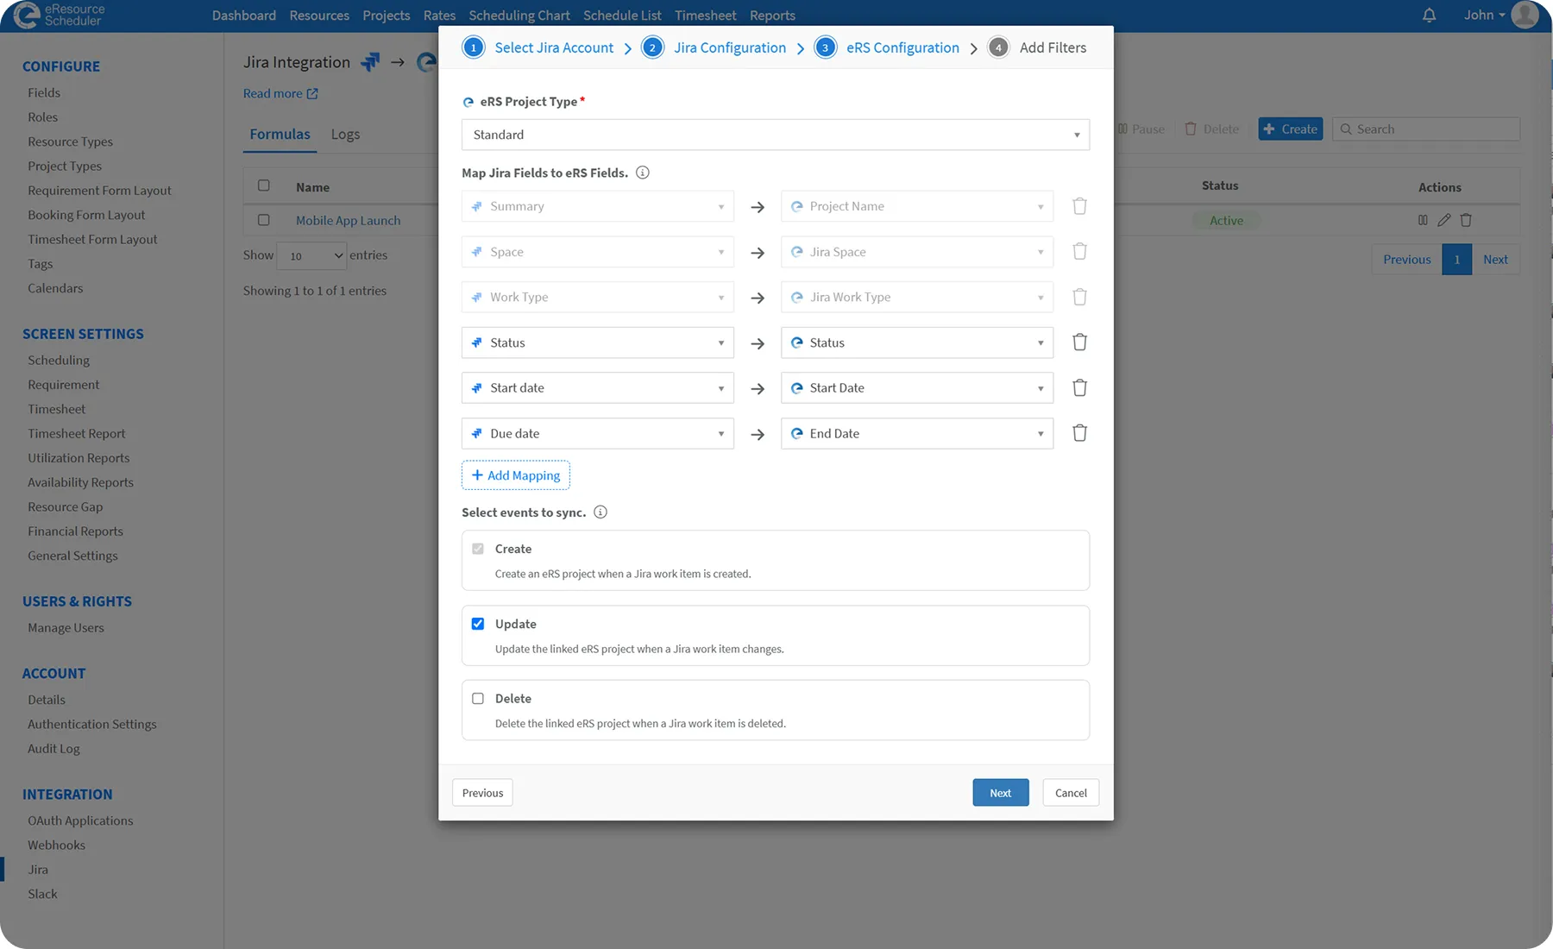The width and height of the screenshot is (1553, 949).
Task: Open Manage Users in the sidebar
Action: click(x=66, y=628)
